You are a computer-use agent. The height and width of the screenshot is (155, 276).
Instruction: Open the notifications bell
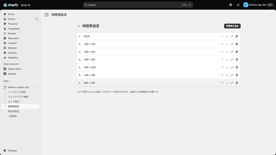[x=238, y=5]
